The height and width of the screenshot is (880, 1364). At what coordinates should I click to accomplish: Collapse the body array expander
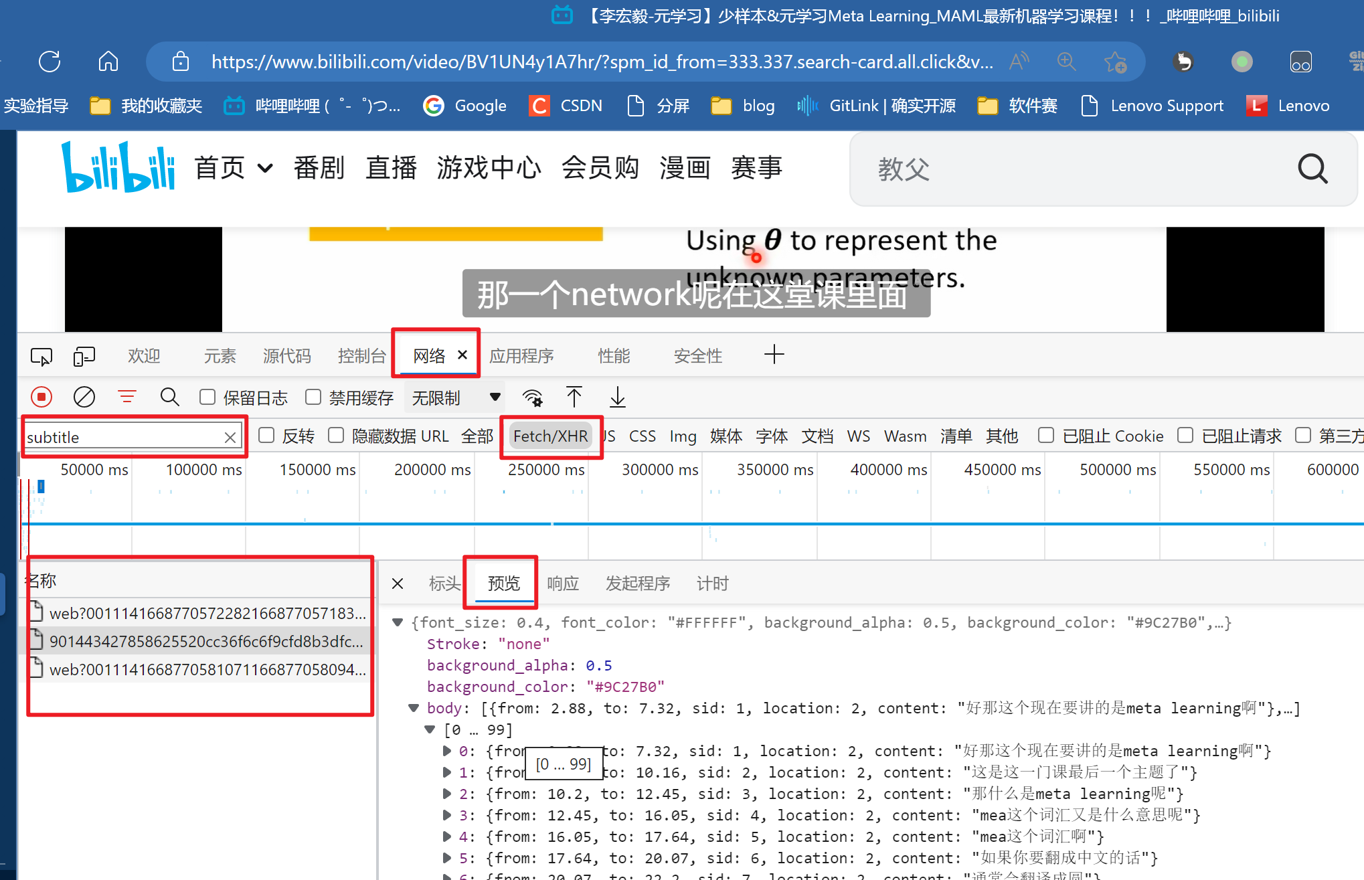(x=414, y=708)
